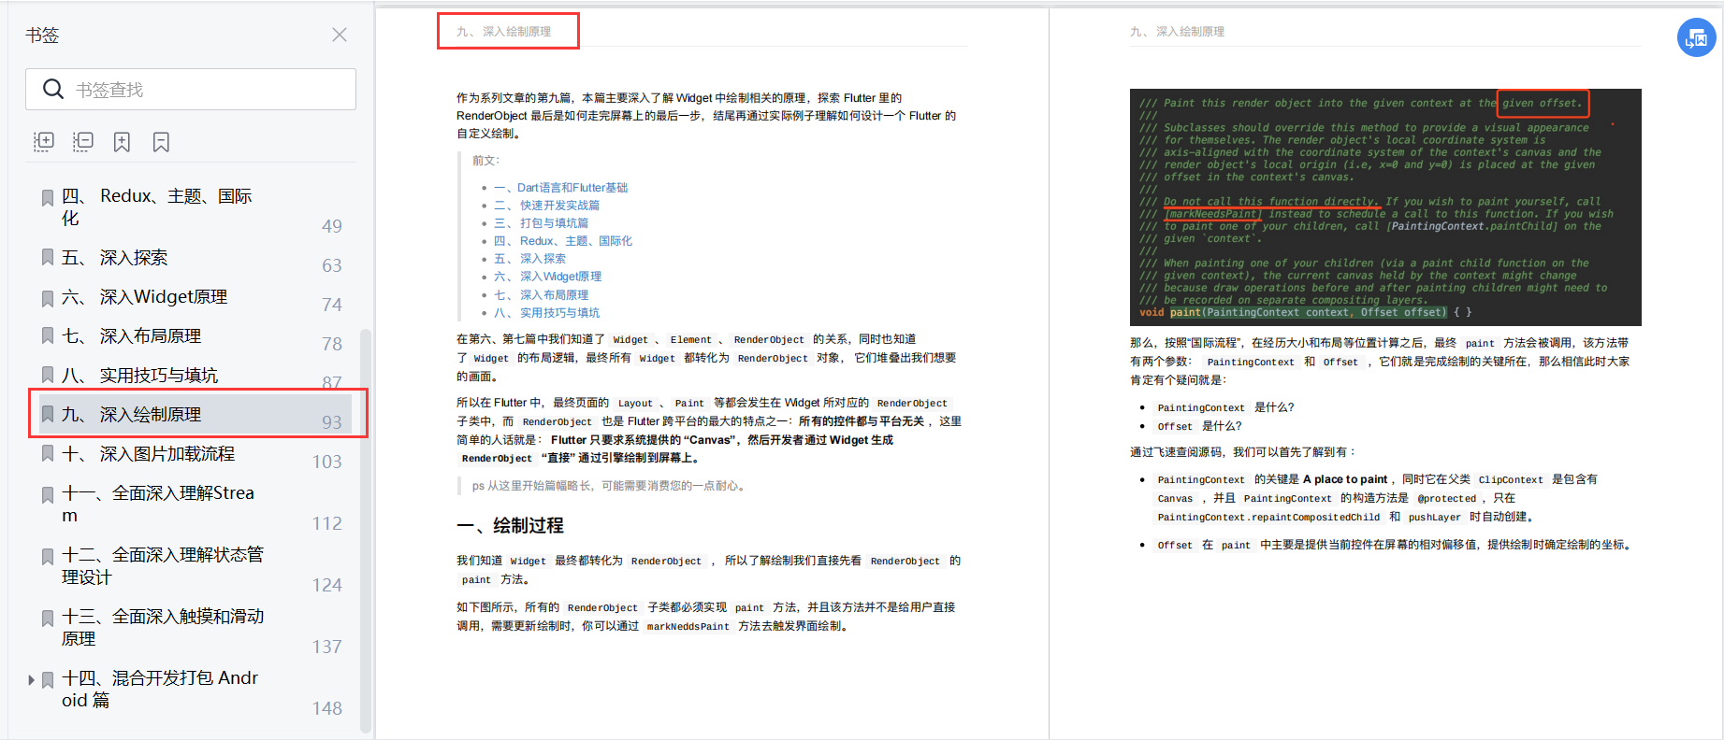Click the bookmarks panel scrollbar
Screen dimensions: 1724x740
pos(366,530)
